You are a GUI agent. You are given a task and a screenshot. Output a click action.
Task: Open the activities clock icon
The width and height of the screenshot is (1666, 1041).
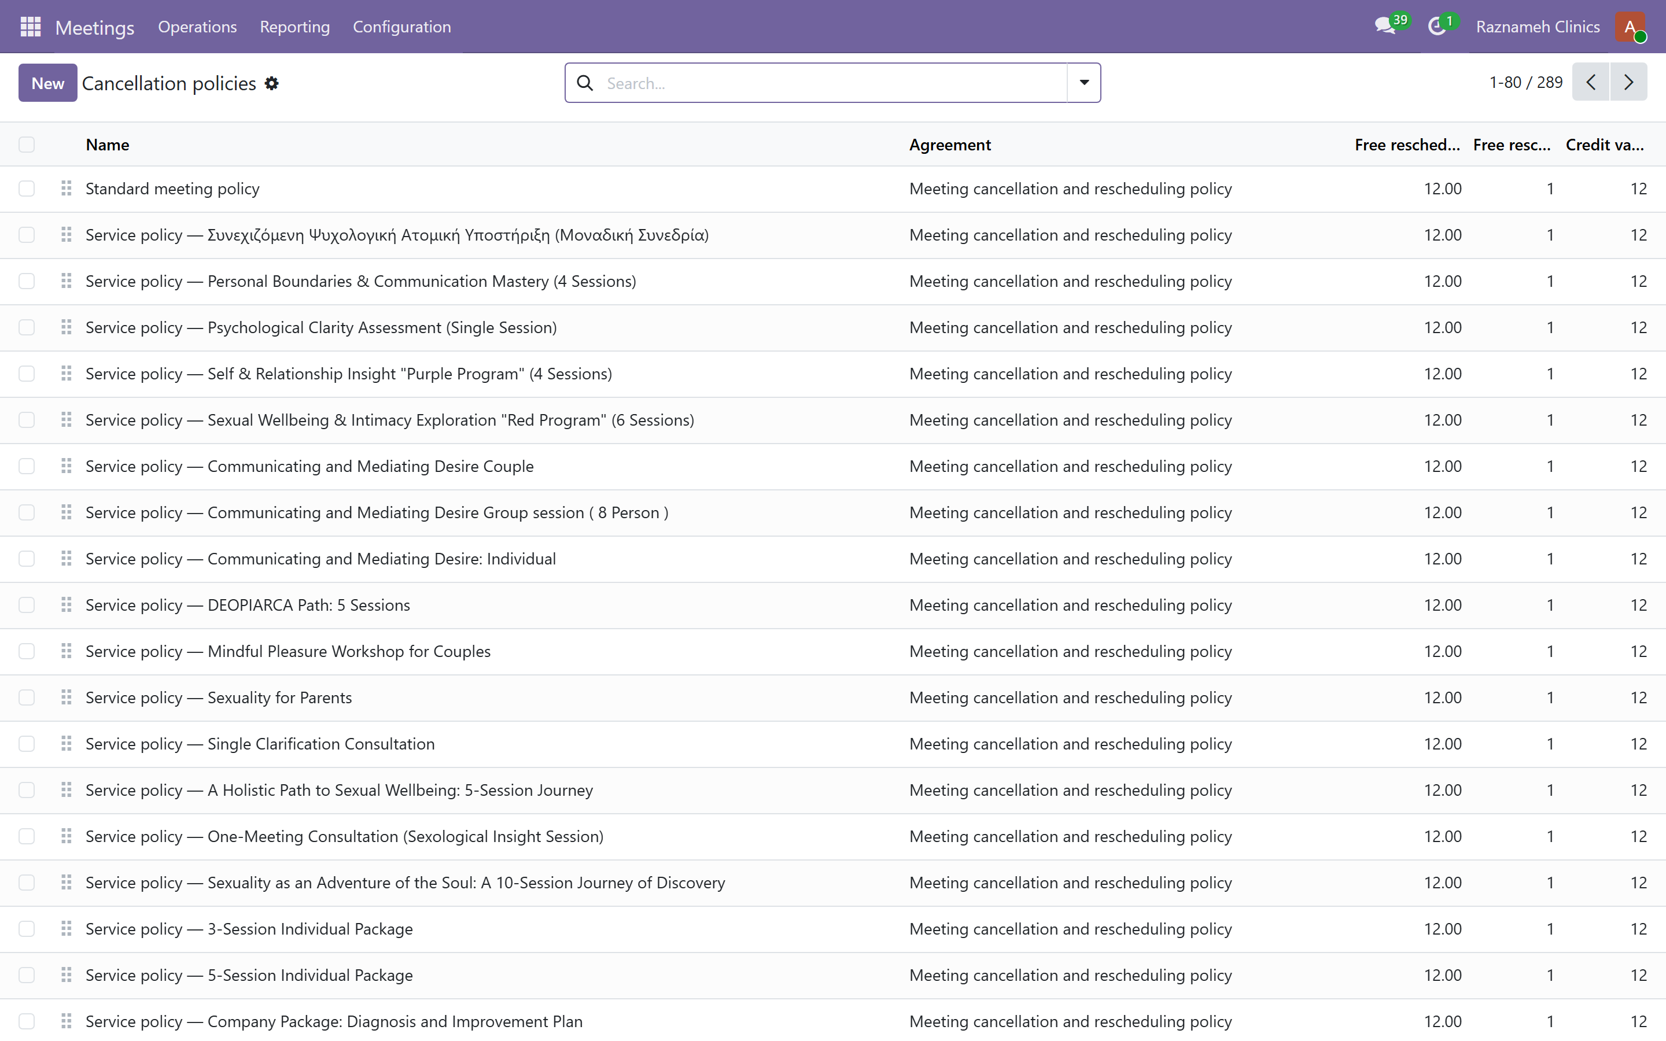point(1437,27)
